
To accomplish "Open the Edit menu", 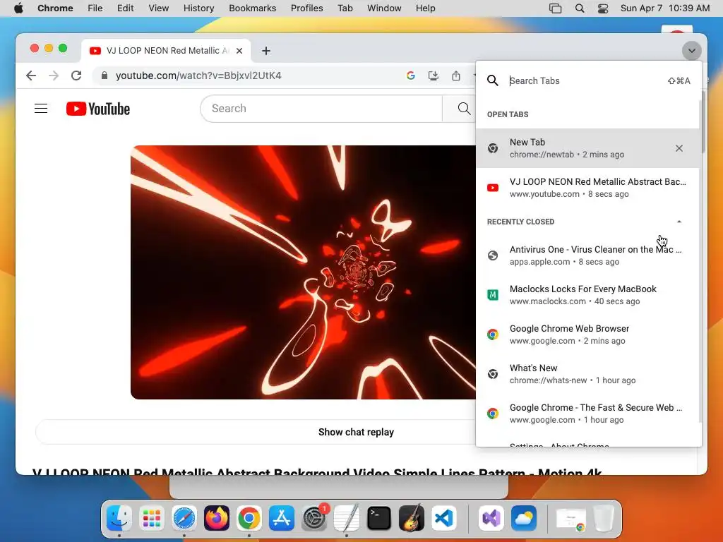I will (x=125, y=8).
